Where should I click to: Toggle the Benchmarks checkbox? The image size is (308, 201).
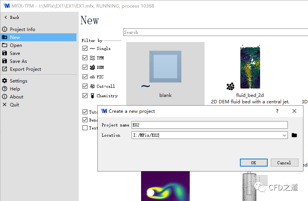(x=85, y=120)
